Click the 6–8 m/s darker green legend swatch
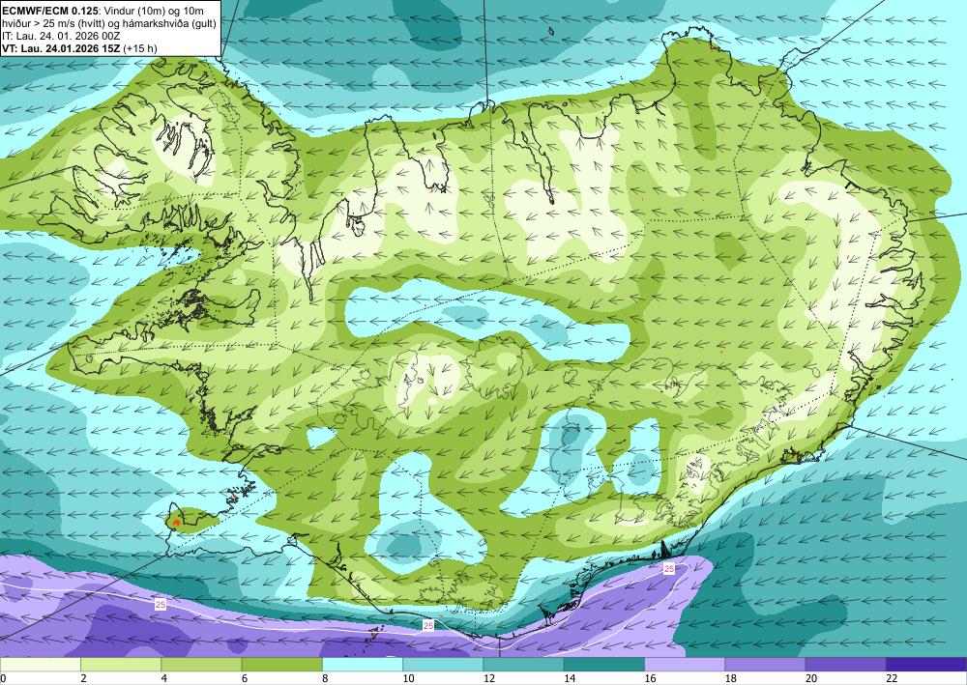The width and height of the screenshot is (967, 685). 281,665
